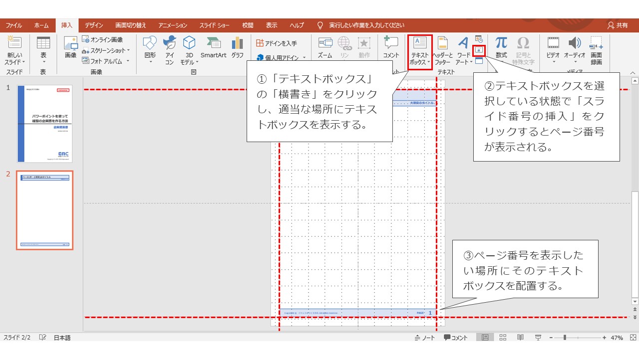Viewport: 639px width, 359px height.
Task: Insert a 数式 (equation)
Action: point(501,47)
